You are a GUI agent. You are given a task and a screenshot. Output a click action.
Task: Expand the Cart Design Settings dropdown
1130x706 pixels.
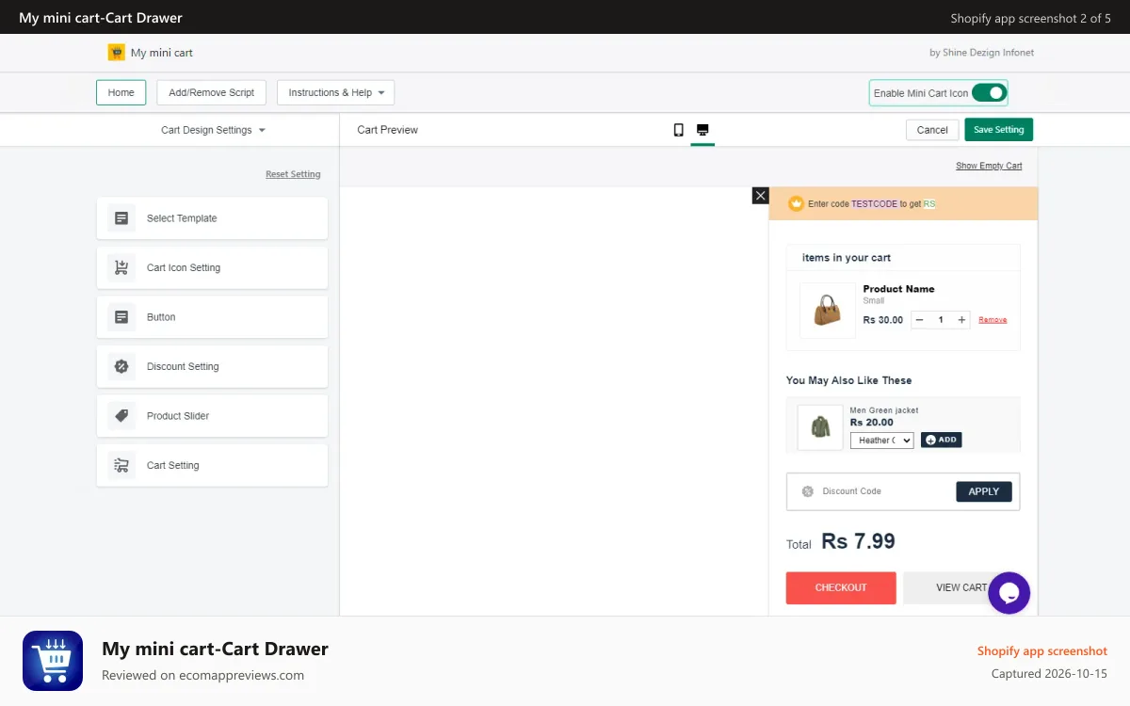[x=213, y=130]
